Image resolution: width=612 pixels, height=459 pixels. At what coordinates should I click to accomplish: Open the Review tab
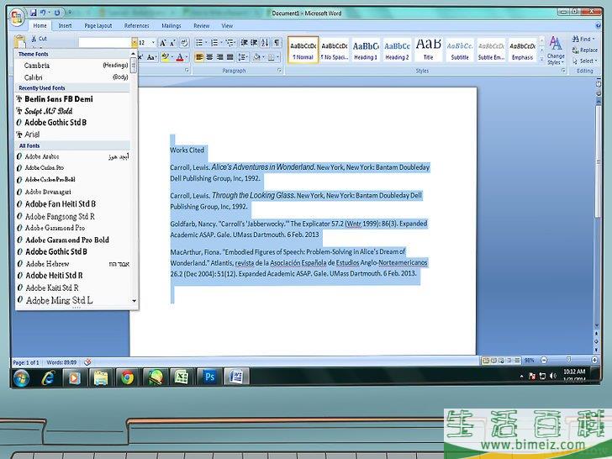click(x=202, y=26)
